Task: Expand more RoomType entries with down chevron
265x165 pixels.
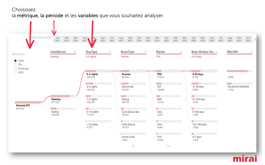Action: [x=133, y=146]
